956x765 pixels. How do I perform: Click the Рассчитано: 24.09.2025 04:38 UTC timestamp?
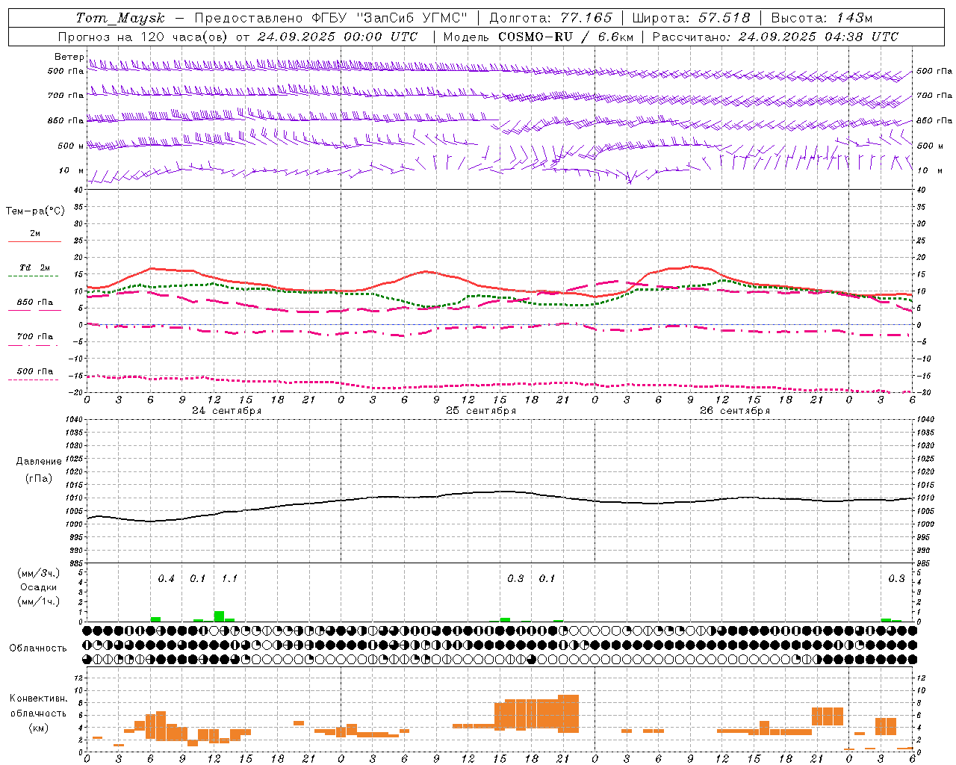coord(775,37)
